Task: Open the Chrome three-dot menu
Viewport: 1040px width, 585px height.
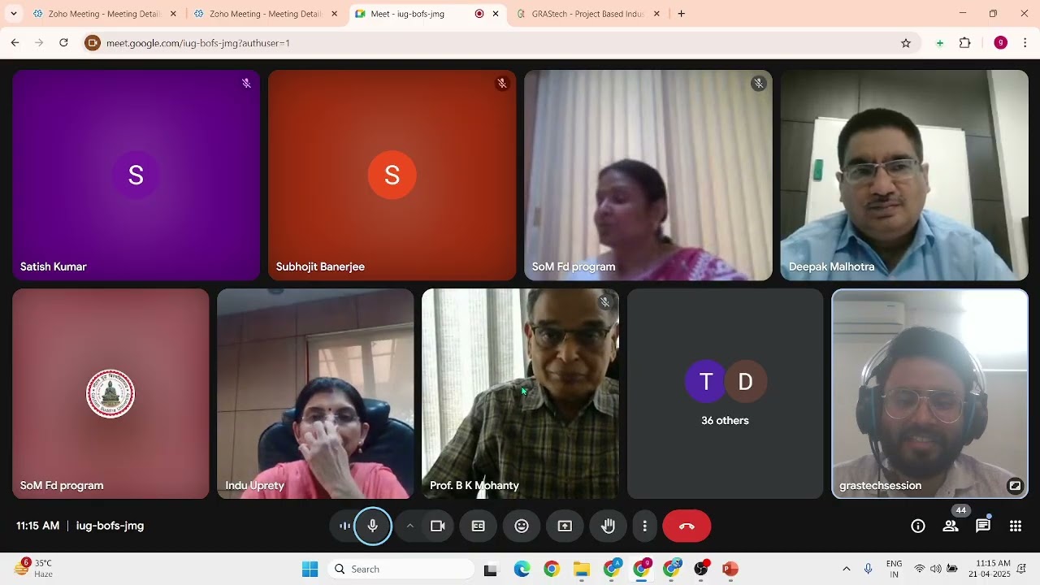Action: pyautogui.click(x=1025, y=43)
